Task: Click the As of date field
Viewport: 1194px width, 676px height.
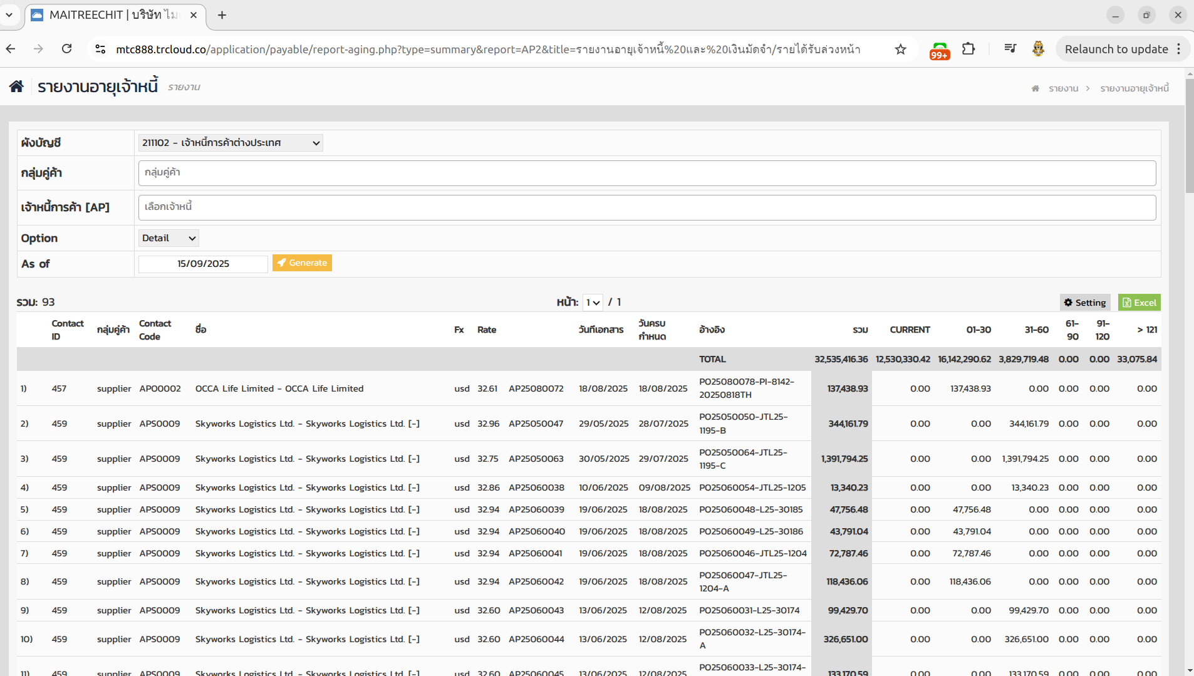Action: point(203,264)
